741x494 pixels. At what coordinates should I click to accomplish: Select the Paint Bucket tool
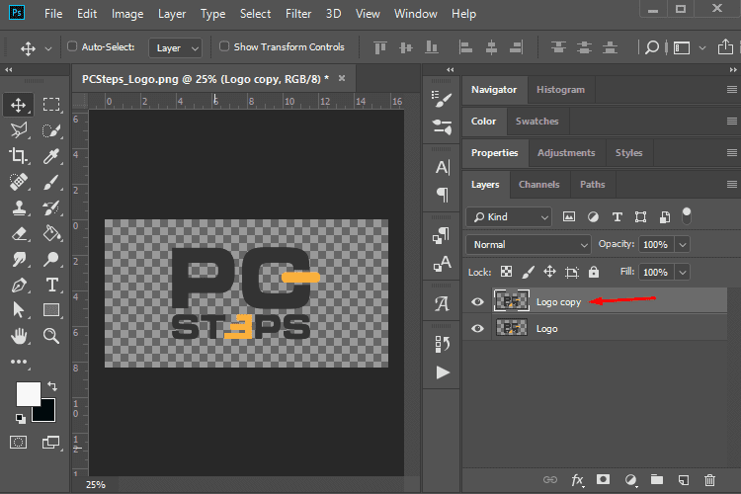(x=51, y=233)
